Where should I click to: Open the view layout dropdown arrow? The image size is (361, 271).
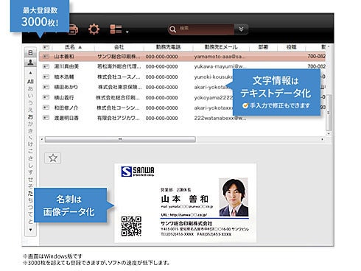tap(127, 32)
